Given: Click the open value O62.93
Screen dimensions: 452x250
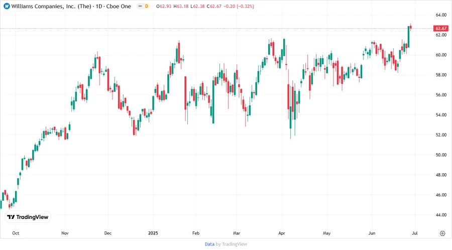Looking at the screenshot, I should [x=164, y=7].
